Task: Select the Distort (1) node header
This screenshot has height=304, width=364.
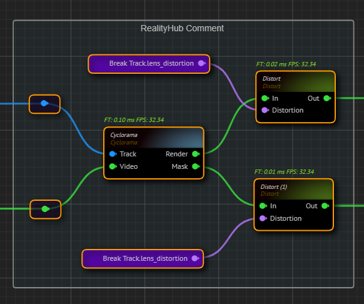Action: coord(294,190)
